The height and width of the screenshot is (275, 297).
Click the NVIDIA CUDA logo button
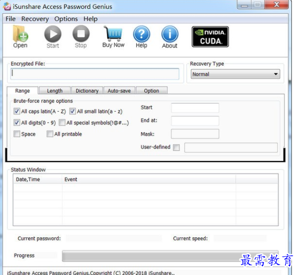click(x=210, y=37)
